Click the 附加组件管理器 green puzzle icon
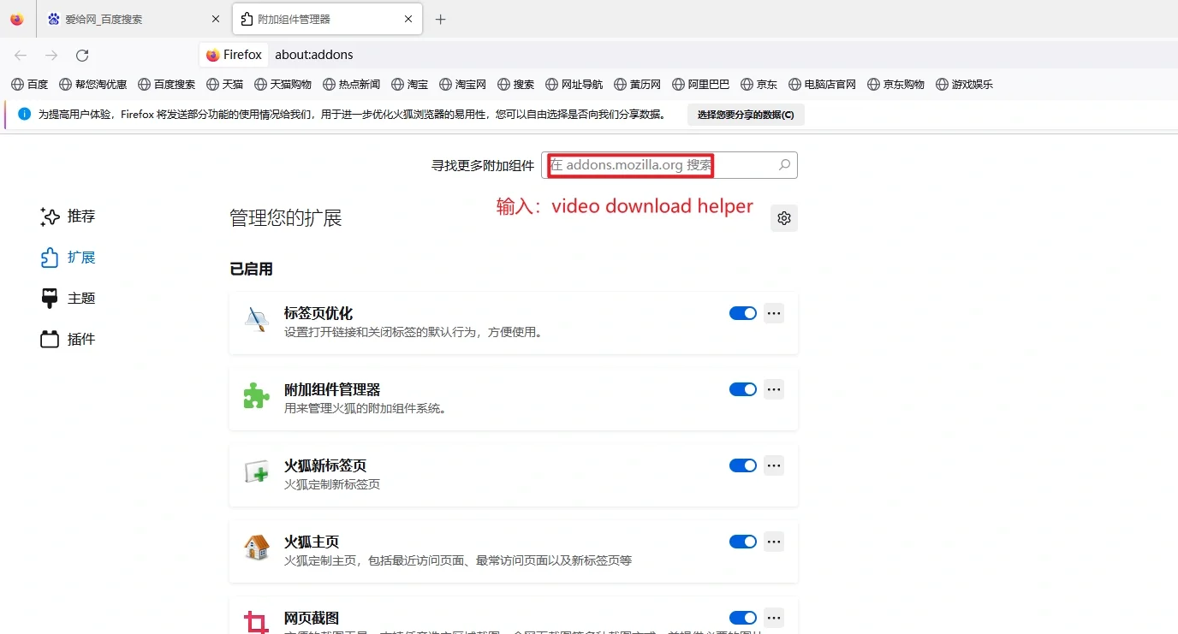This screenshot has width=1178, height=634. pyautogui.click(x=257, y=395)
